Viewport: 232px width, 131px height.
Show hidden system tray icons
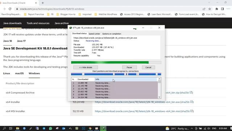192,128
